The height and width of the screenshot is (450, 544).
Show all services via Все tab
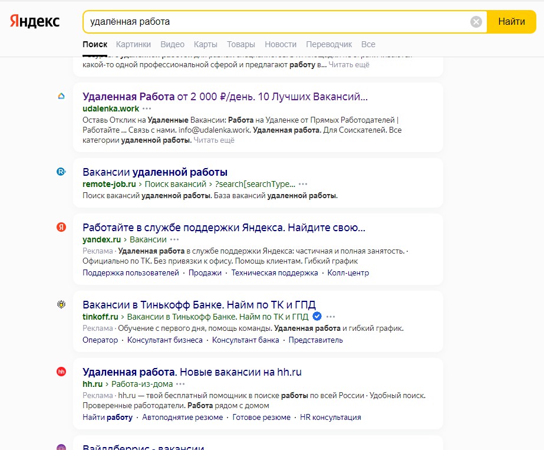(x=368, y=44)
